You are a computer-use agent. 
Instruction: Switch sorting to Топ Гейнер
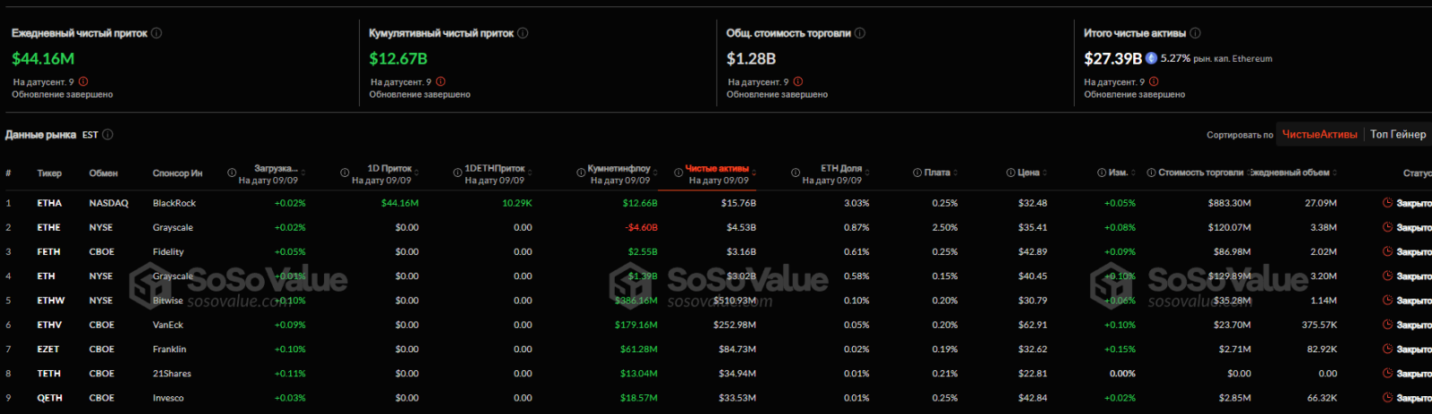[x=1397, y=134]
